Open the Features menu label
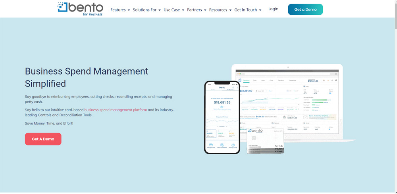This screenshot has height=194, width=397. (x=118, y=10)
